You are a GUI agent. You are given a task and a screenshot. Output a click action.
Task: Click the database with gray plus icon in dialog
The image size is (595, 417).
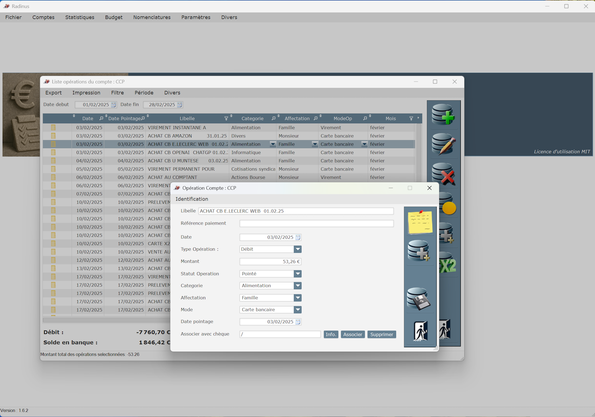click(419, 251)
